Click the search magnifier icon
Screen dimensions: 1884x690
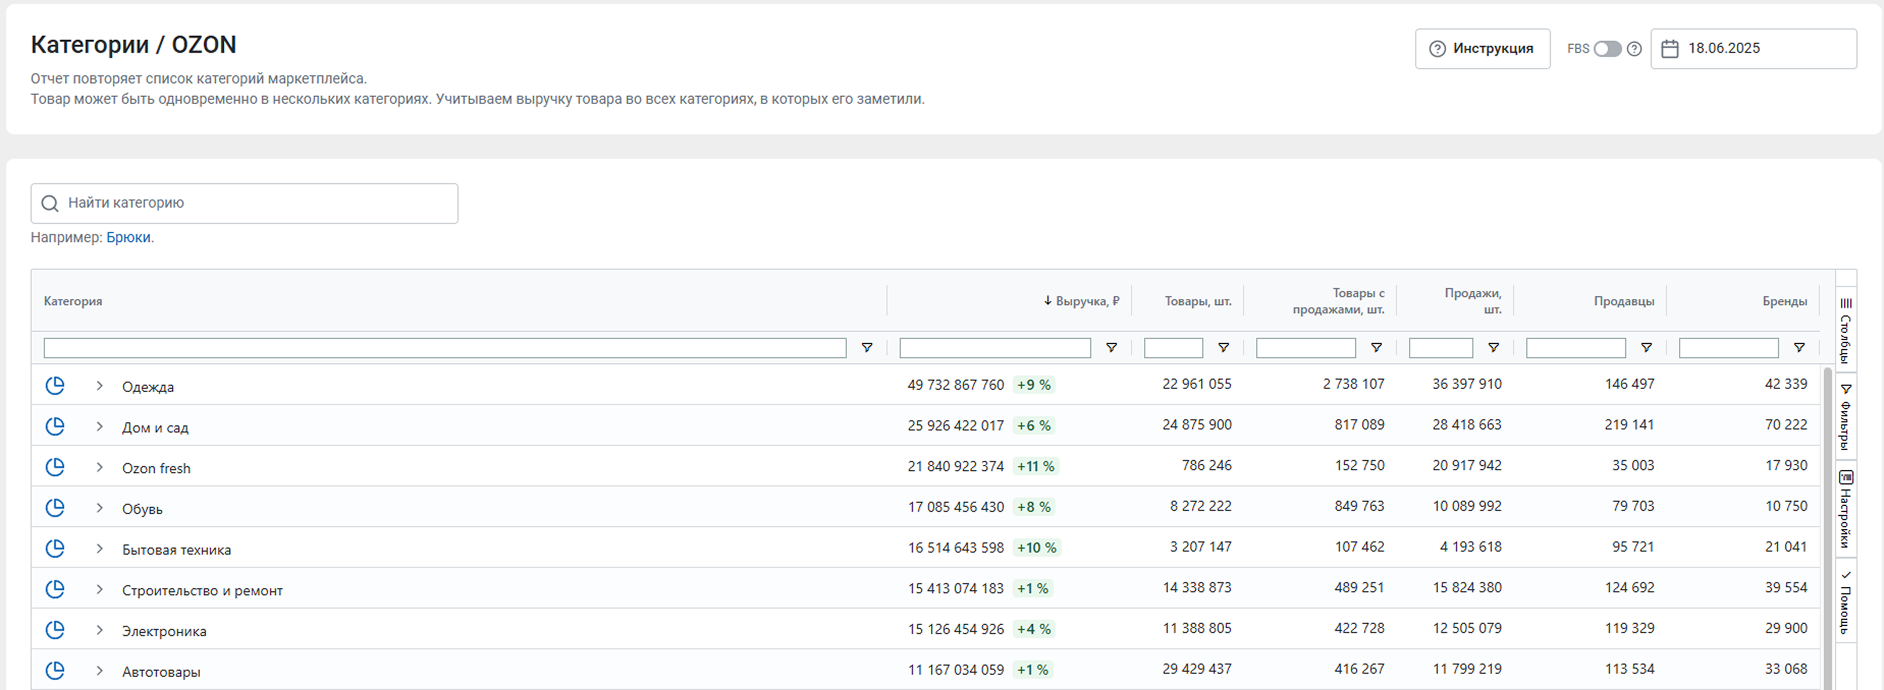point(50,203)
